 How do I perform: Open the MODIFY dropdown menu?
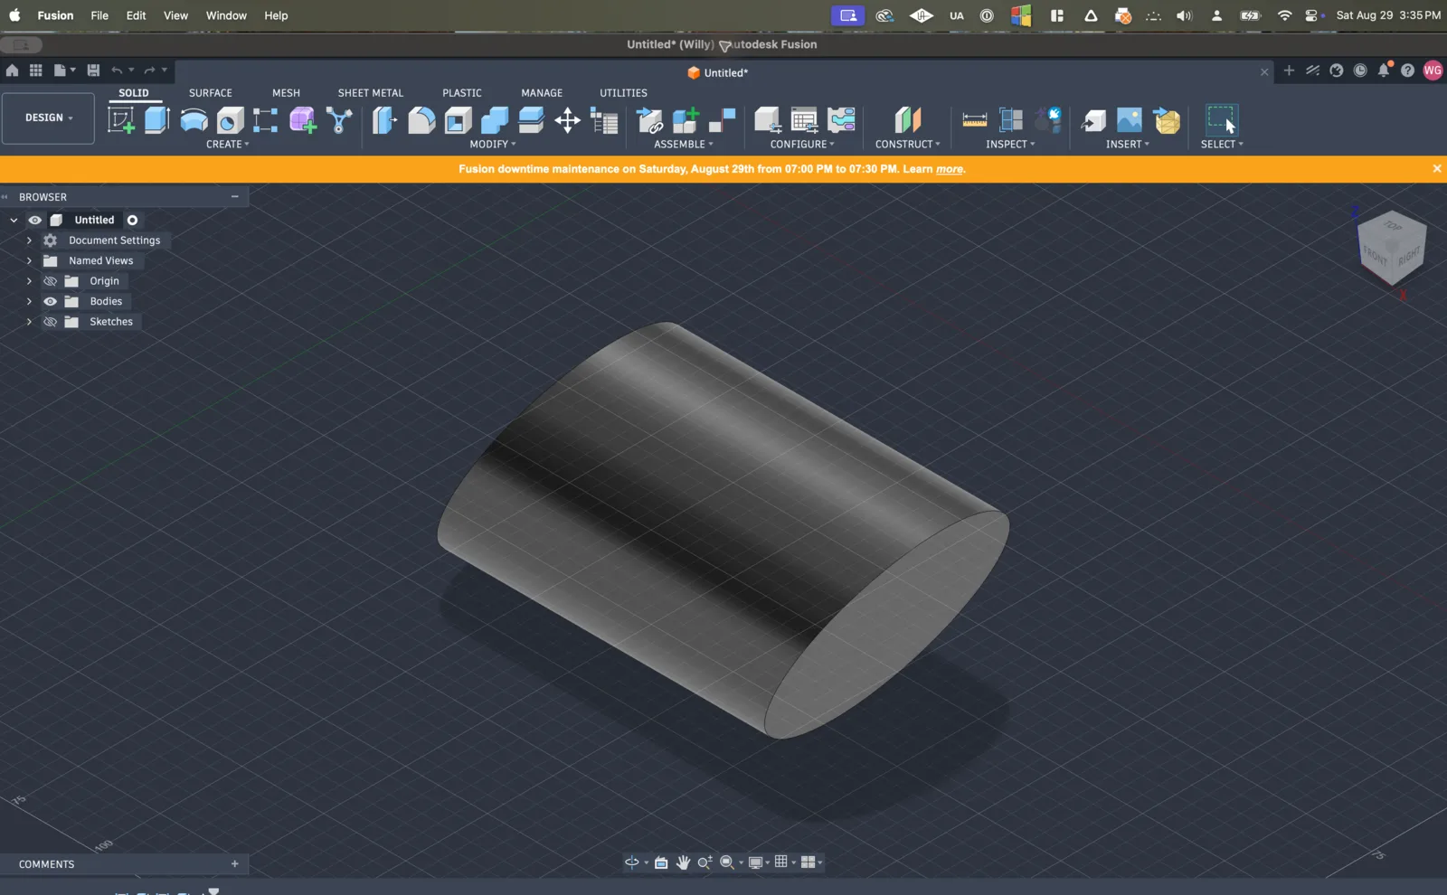point(493,145)
